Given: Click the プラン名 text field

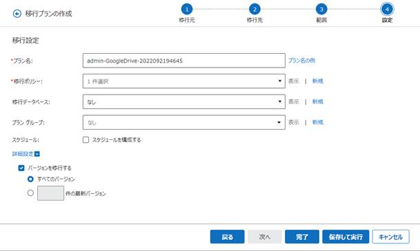Looking at the screenshot, I should [x=184, y=61].
